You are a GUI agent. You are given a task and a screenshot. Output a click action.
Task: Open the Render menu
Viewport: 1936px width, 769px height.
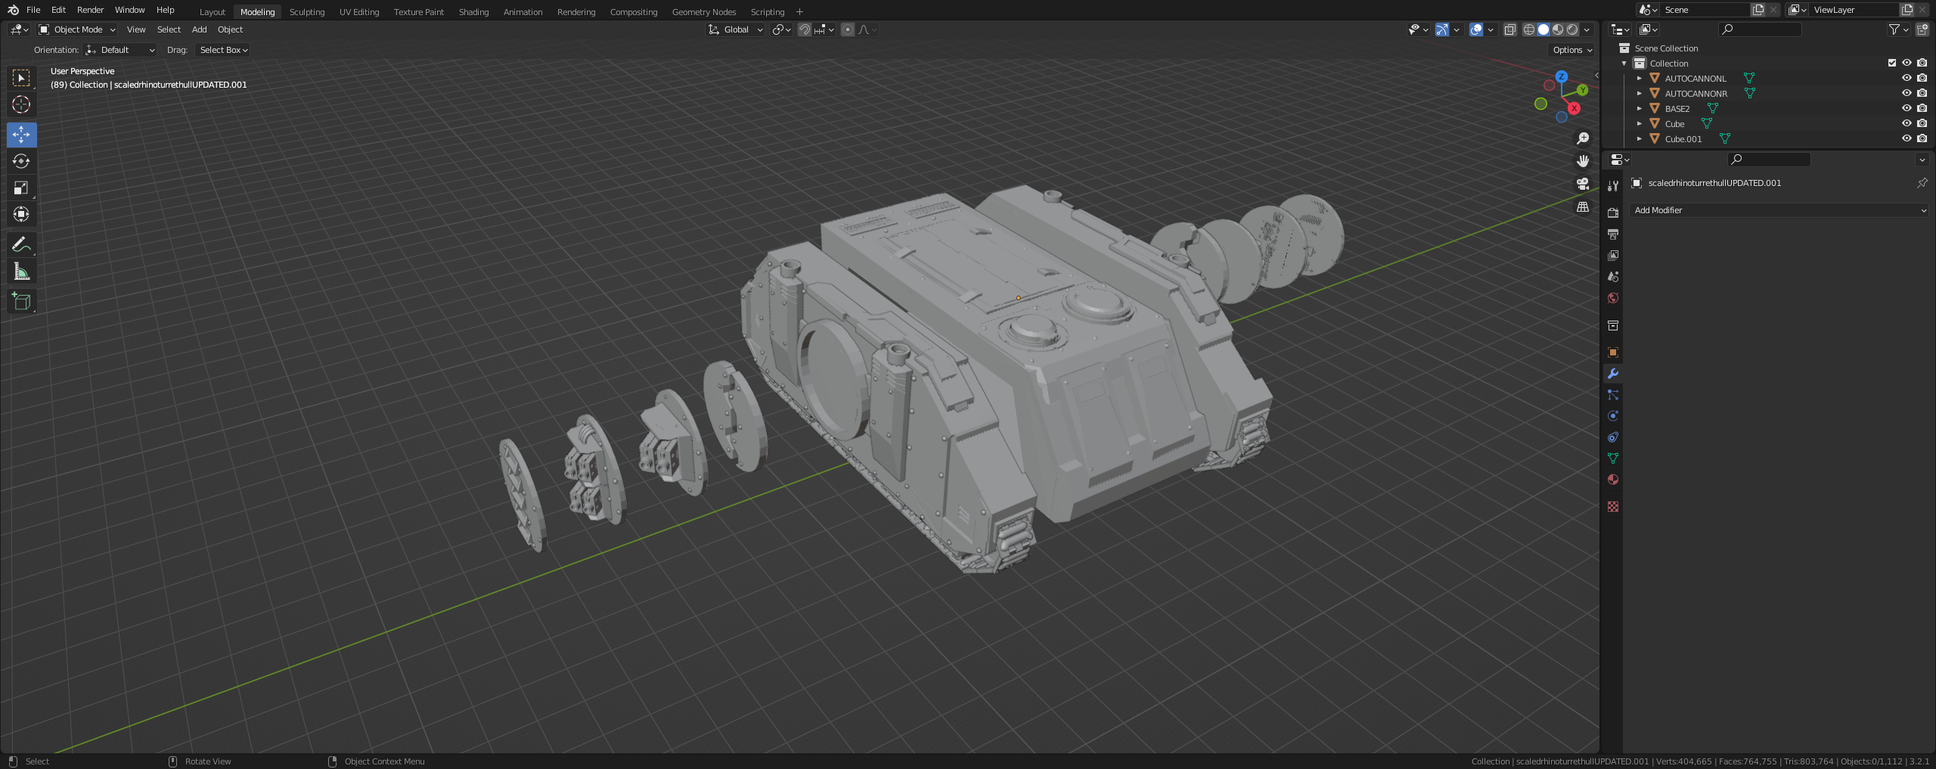[90, 10]
